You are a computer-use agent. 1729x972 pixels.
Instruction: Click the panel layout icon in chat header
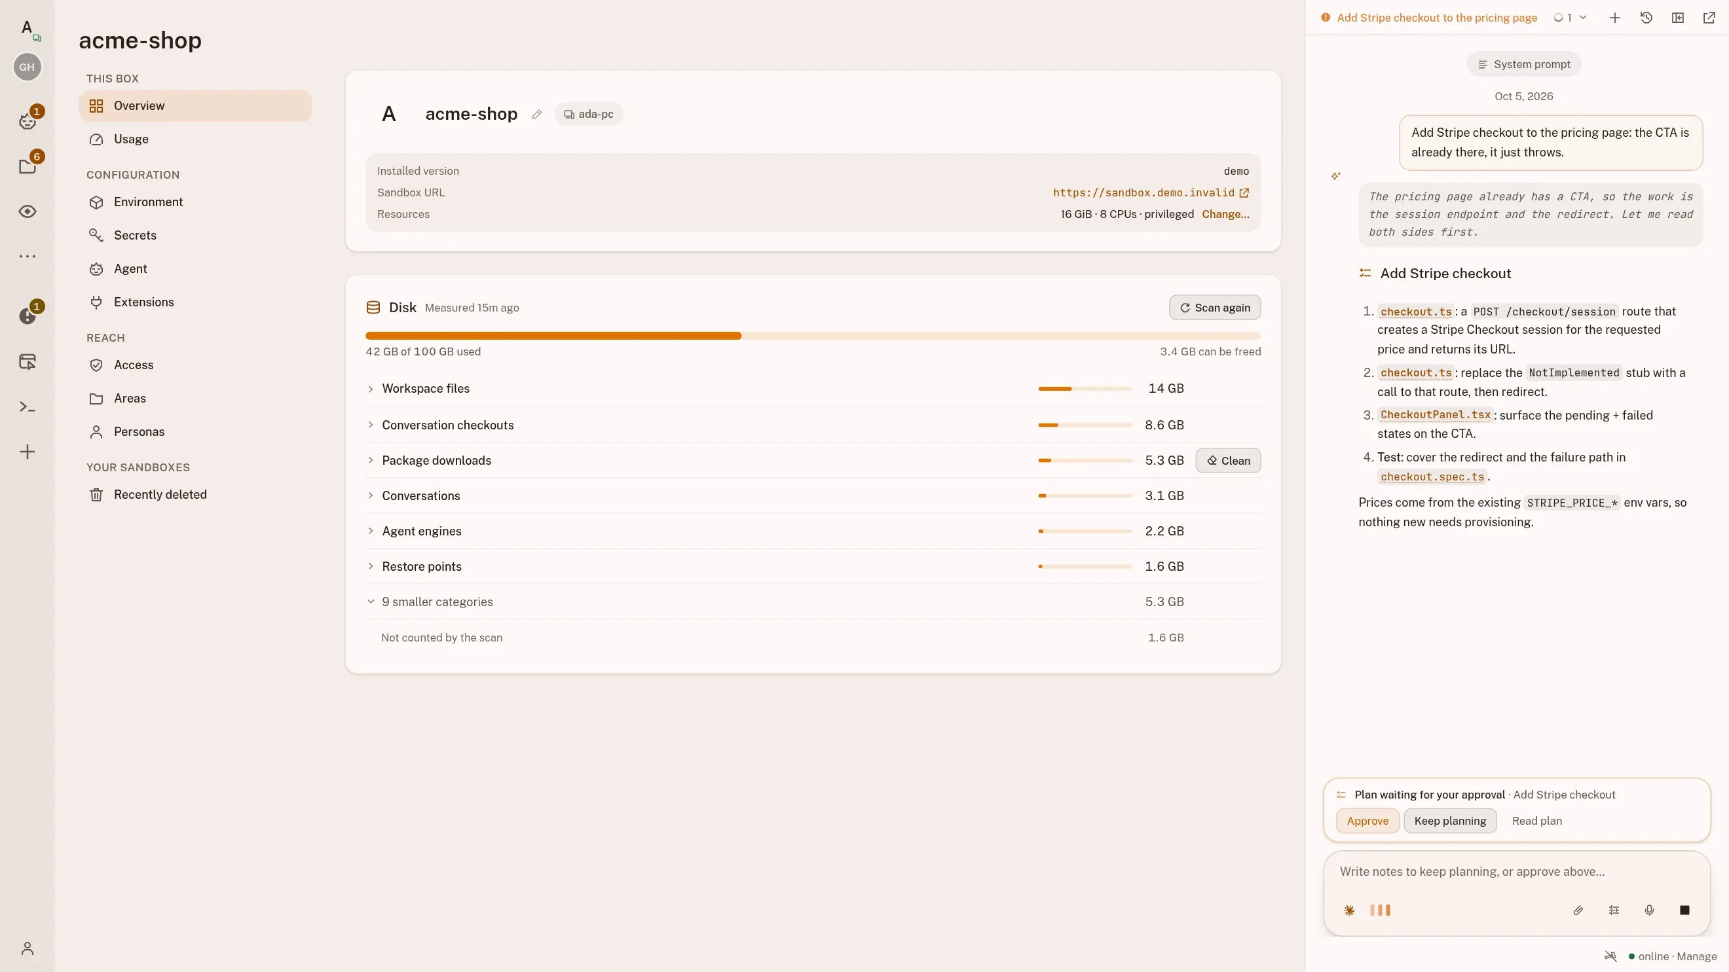(x=1678, y=18)
